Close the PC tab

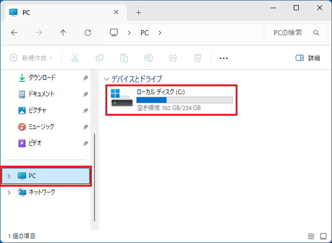coord(116,12)
